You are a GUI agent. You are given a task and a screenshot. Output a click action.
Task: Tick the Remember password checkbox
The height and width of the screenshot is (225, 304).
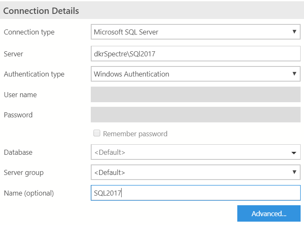[97, 133]
